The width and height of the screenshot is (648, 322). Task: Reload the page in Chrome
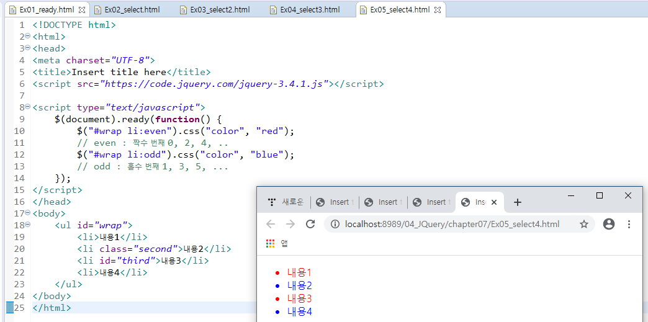tap(310, 224)
